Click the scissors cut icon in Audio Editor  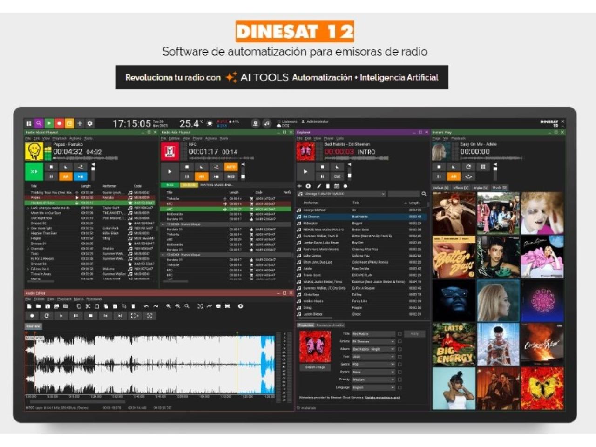[88, 306]
